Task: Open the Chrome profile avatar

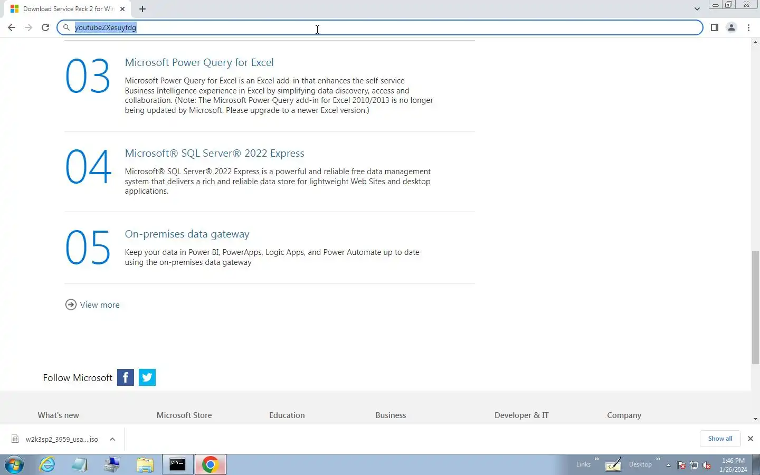Action: point(731,27)
